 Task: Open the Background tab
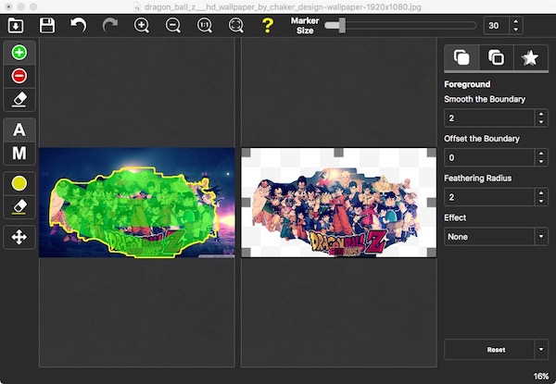coord(497,57)
